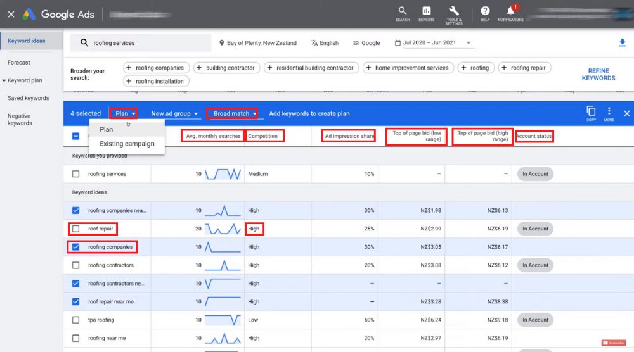Sort by Top of page bid (high range)
The height and width of the screenshot is (352, 634).
(x=482, y=136)
